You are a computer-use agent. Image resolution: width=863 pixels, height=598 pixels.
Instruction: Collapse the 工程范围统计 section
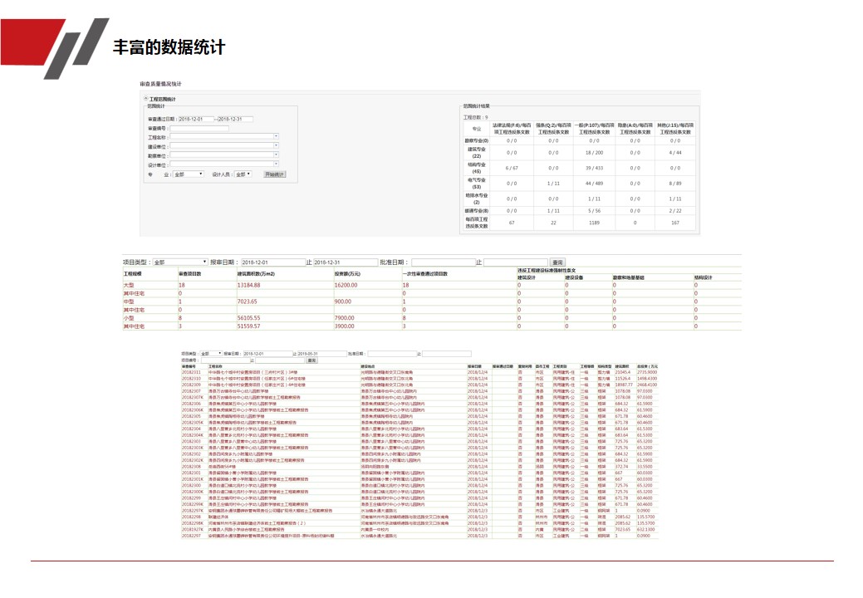point(146,99)
